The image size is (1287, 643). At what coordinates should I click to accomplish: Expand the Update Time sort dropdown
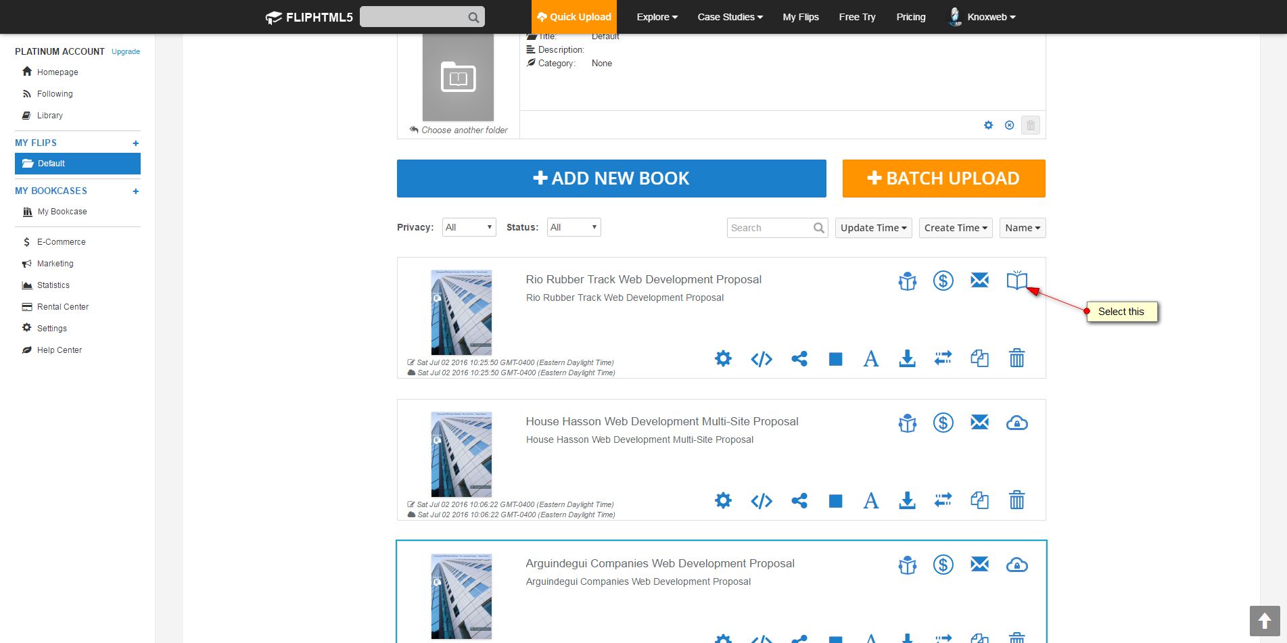[873, 228]
